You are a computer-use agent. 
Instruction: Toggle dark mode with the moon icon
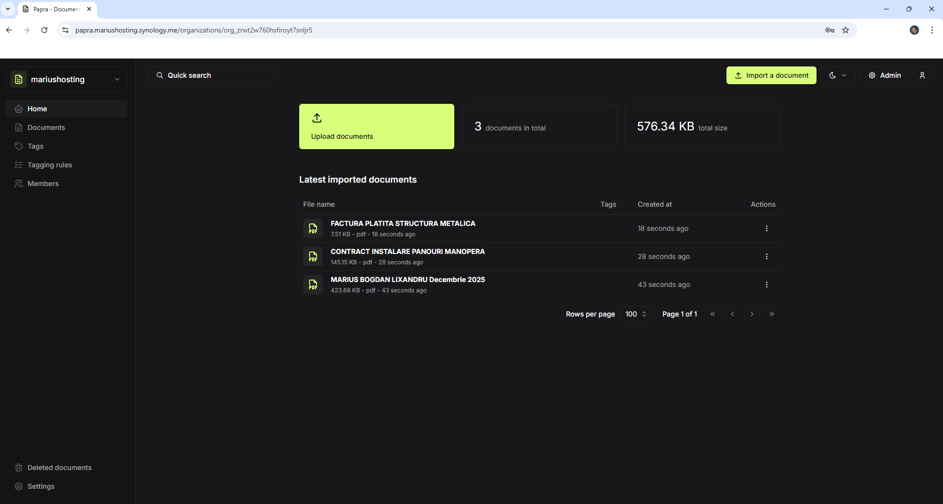click(833, 75)
